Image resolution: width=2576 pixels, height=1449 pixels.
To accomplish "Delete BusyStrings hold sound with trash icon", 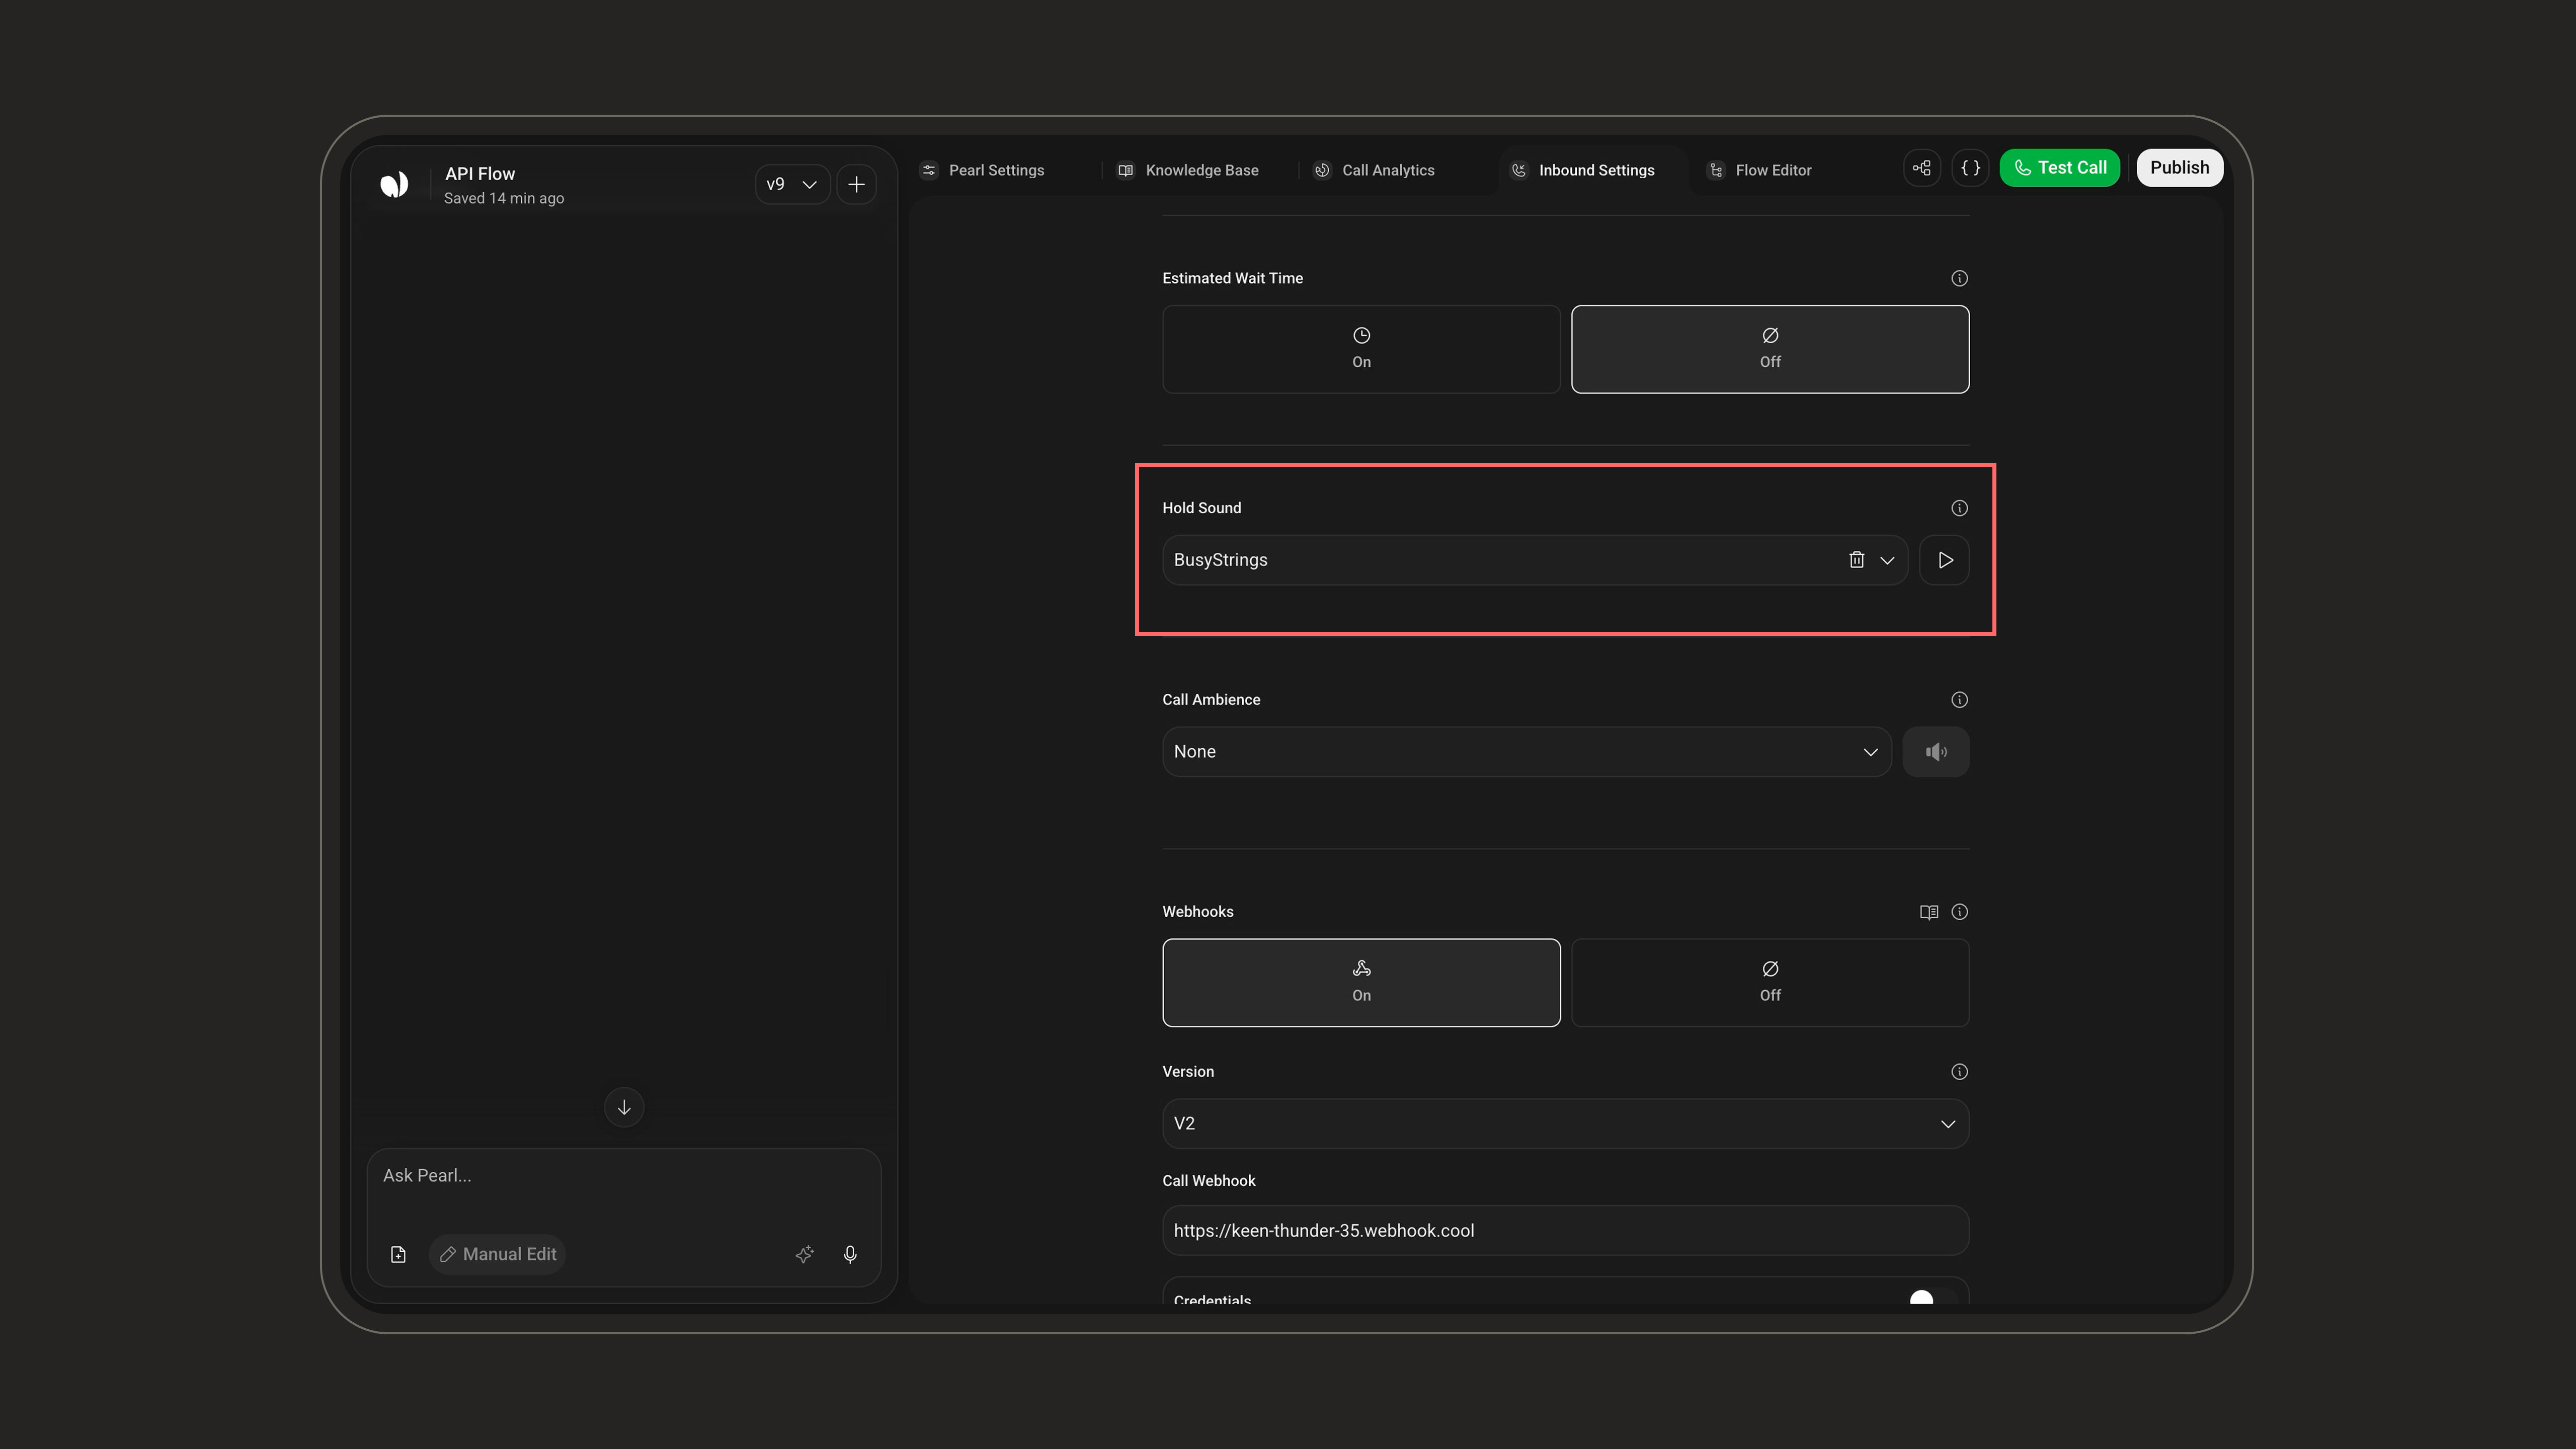I will tap(1856, 560).
